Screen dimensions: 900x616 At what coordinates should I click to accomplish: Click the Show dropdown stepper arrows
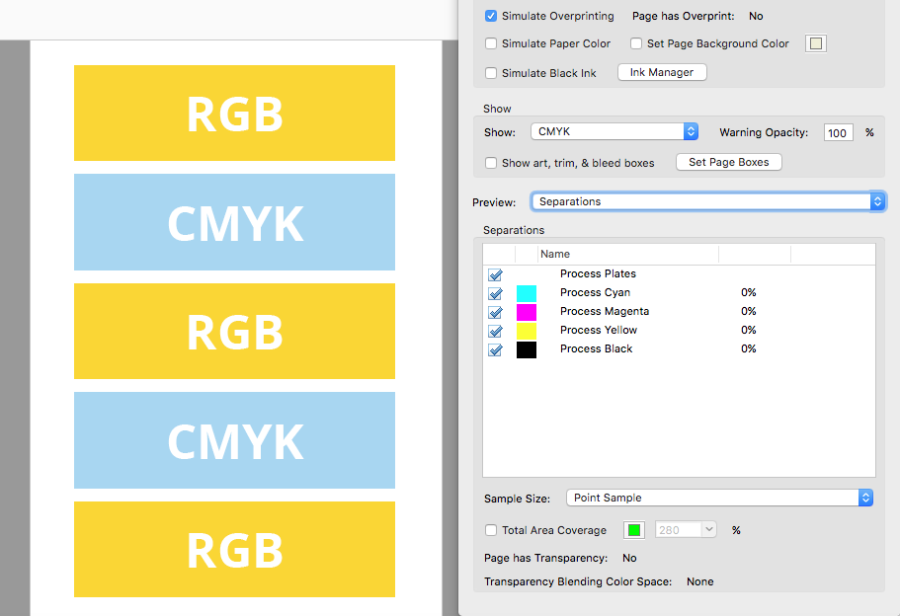pos(690,129)
